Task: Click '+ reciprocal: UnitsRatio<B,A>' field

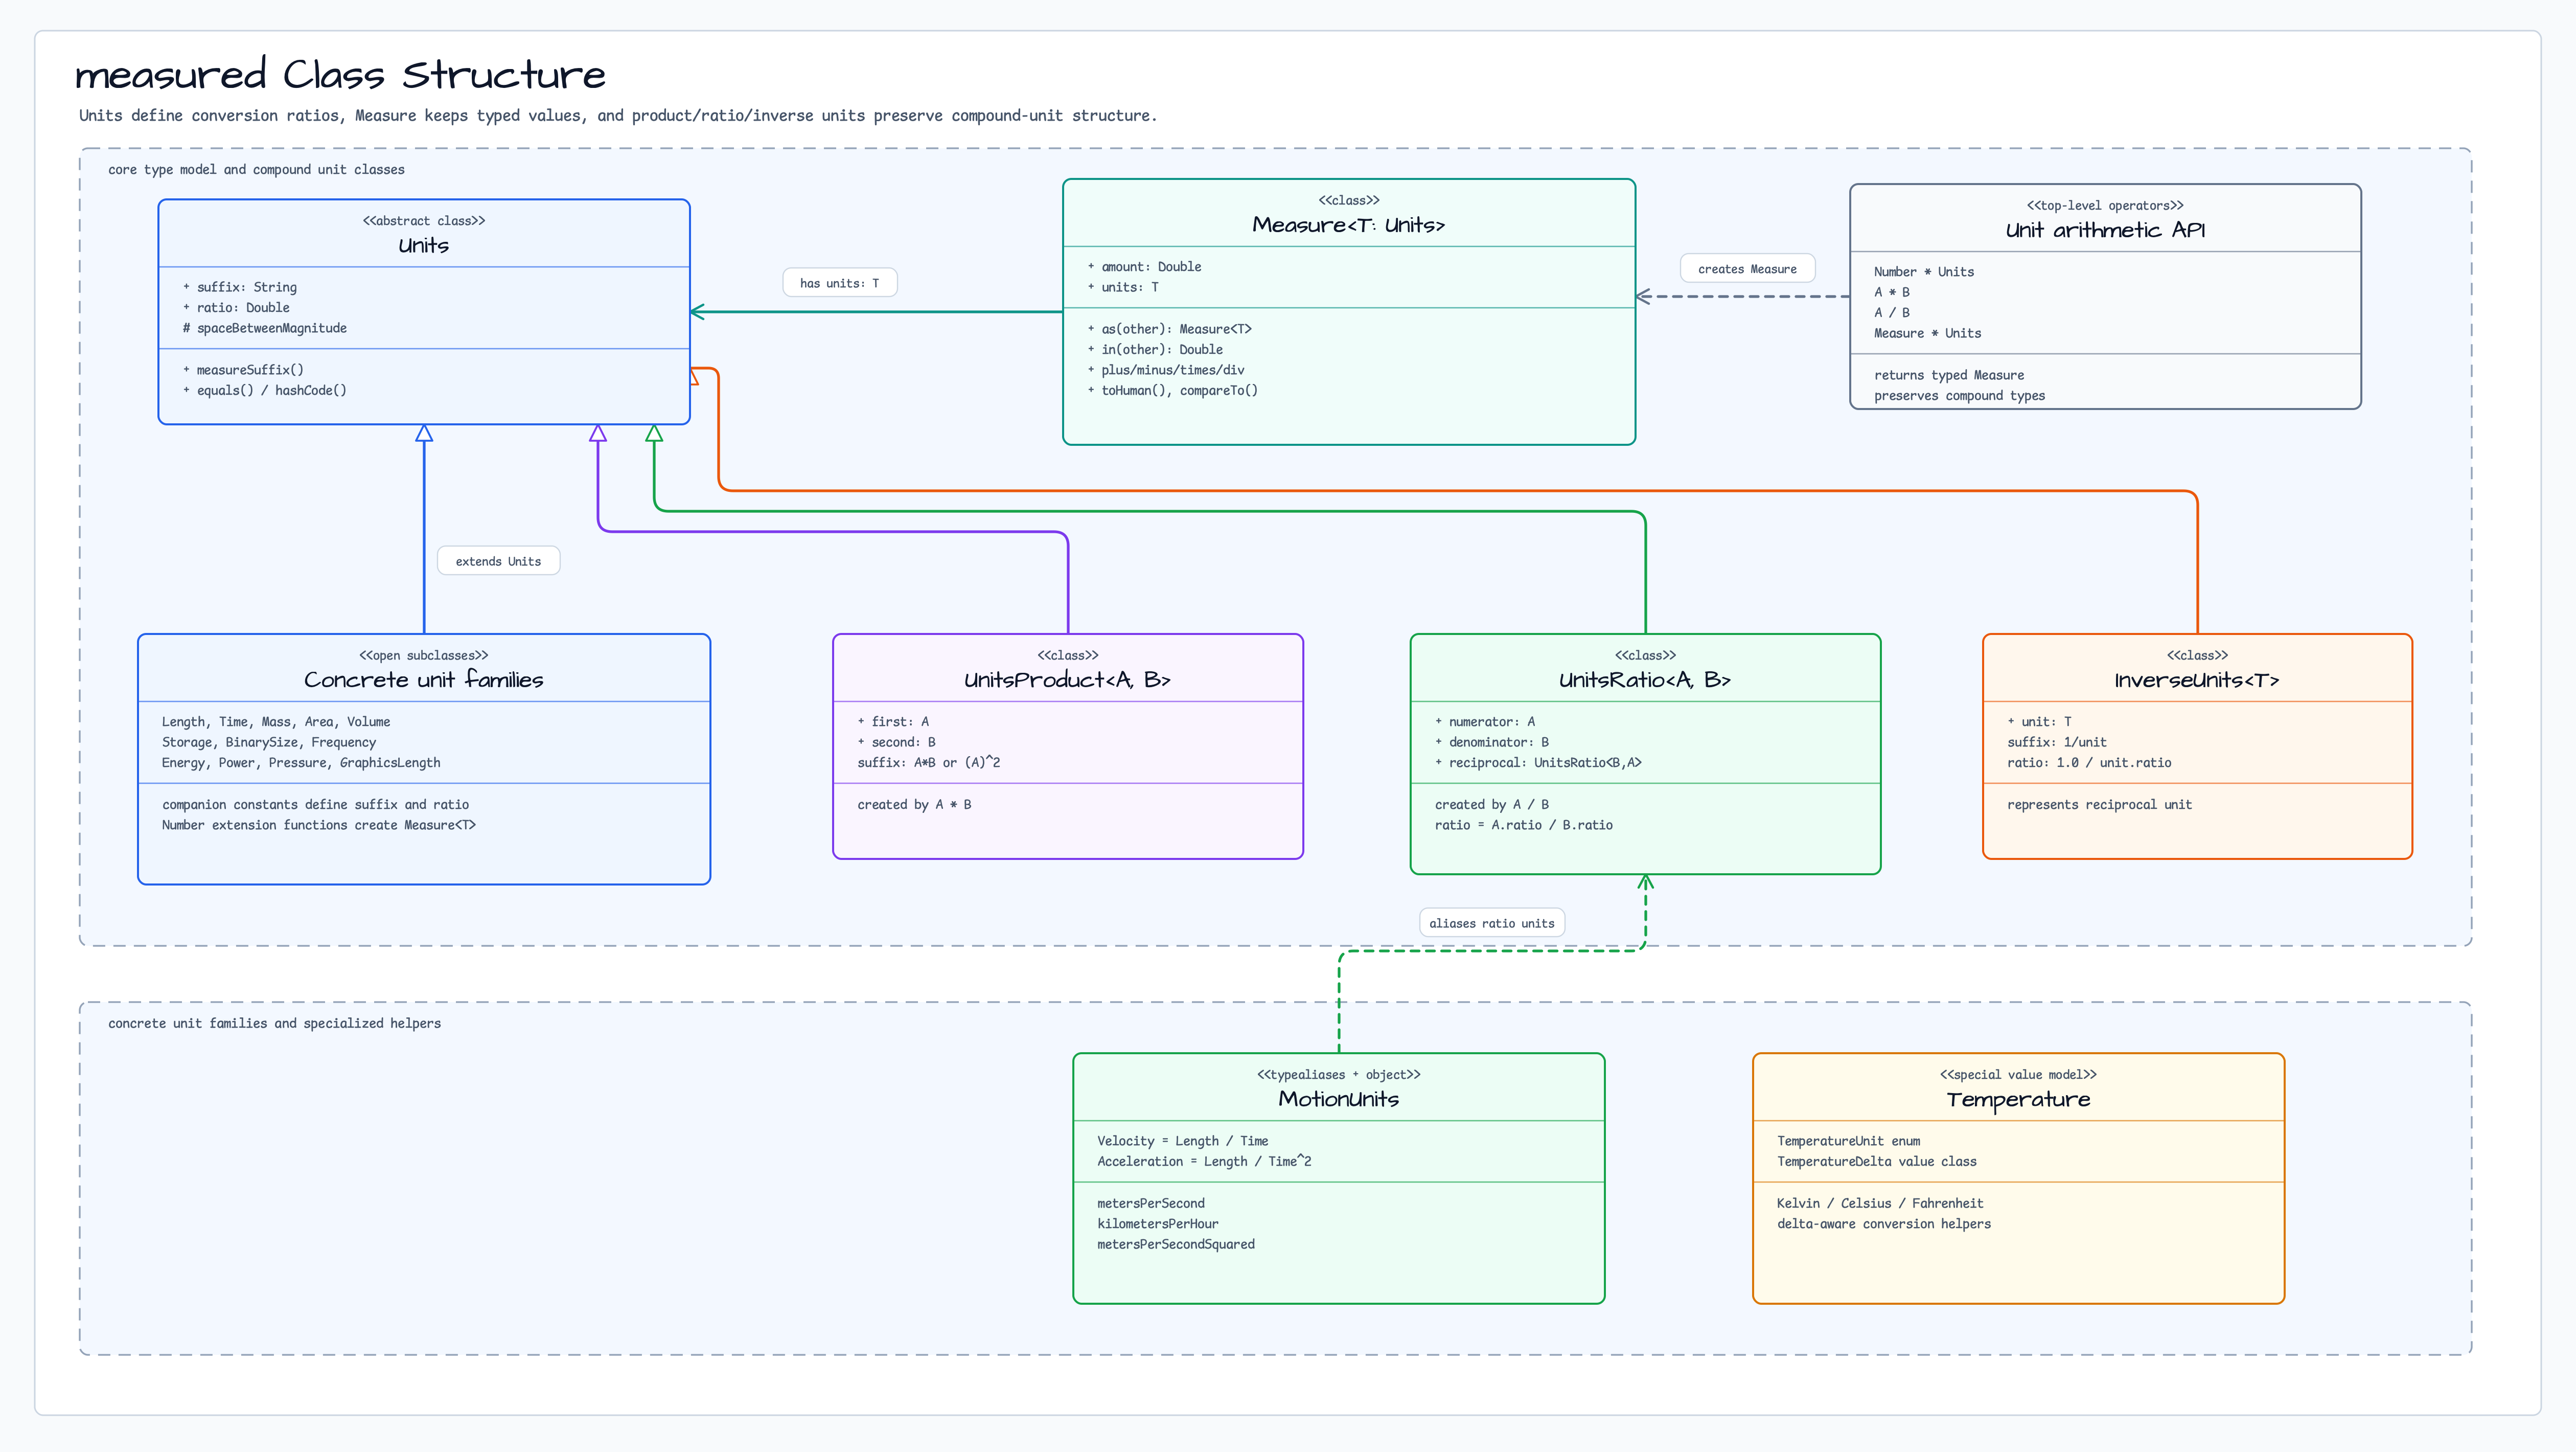Action: click(1538, 762)
